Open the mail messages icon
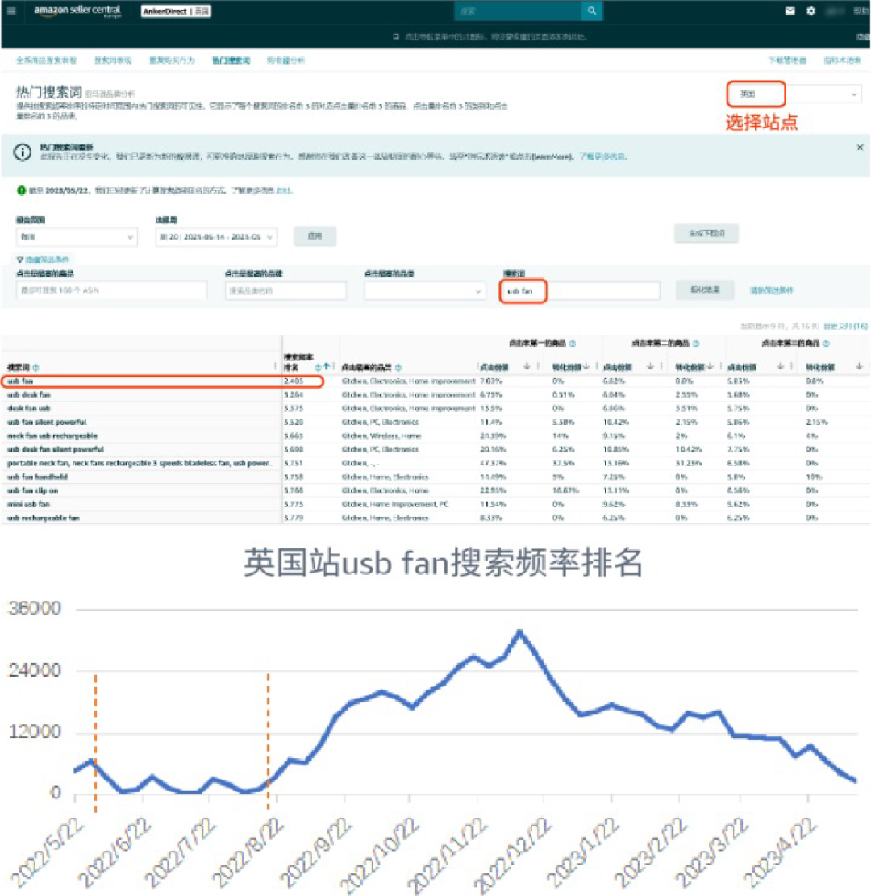 point(790,10)
